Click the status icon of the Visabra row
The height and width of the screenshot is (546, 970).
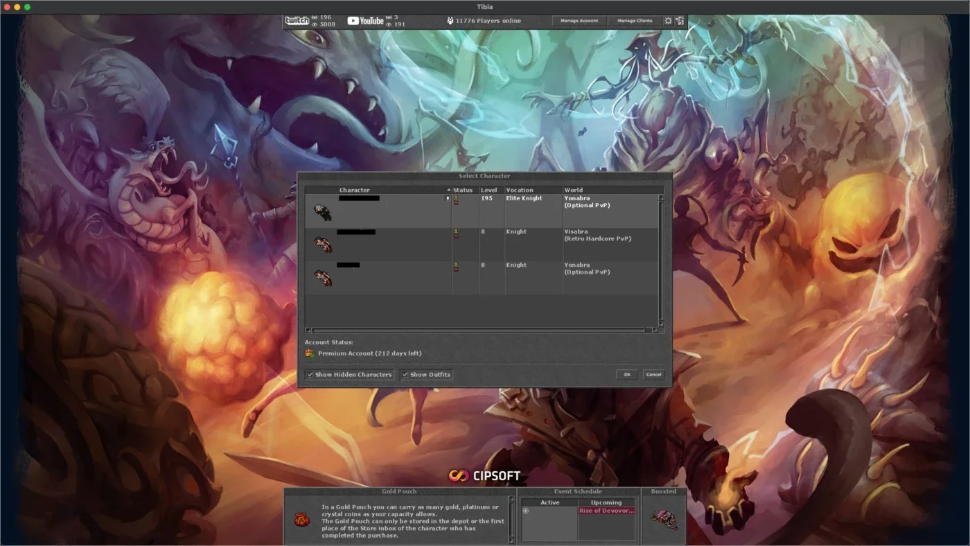tap(456, 234)
